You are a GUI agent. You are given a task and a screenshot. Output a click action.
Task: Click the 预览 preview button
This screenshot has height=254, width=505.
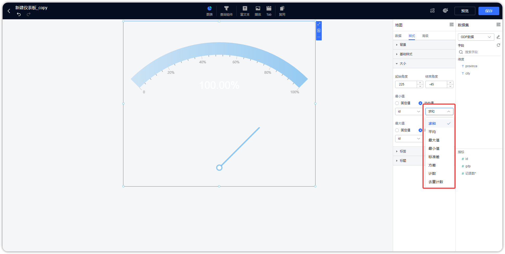tap(465, 11)
